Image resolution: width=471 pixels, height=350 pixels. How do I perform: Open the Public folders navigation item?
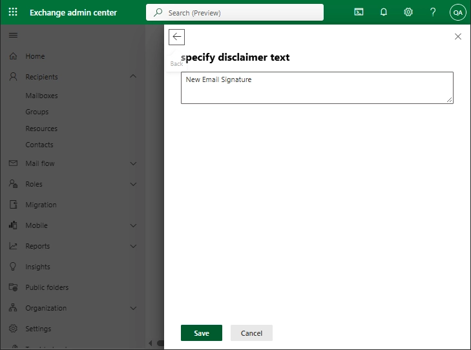click(x=47, y=287)
